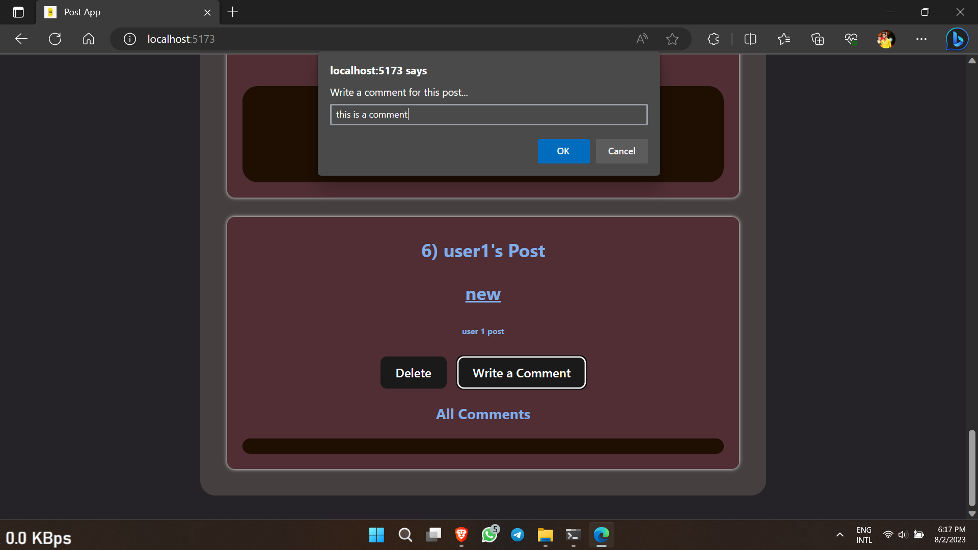Image resolution: width=978 pixels, height=550 pixels.
Task: Open a new browser tab
Action: click(x=233, y=12)
